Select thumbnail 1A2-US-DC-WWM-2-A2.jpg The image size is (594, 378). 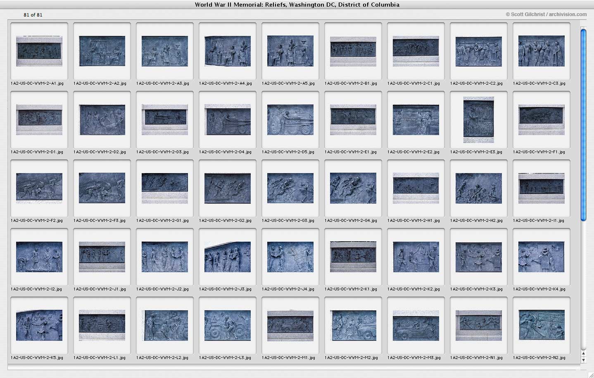click(x=102, y=51)
